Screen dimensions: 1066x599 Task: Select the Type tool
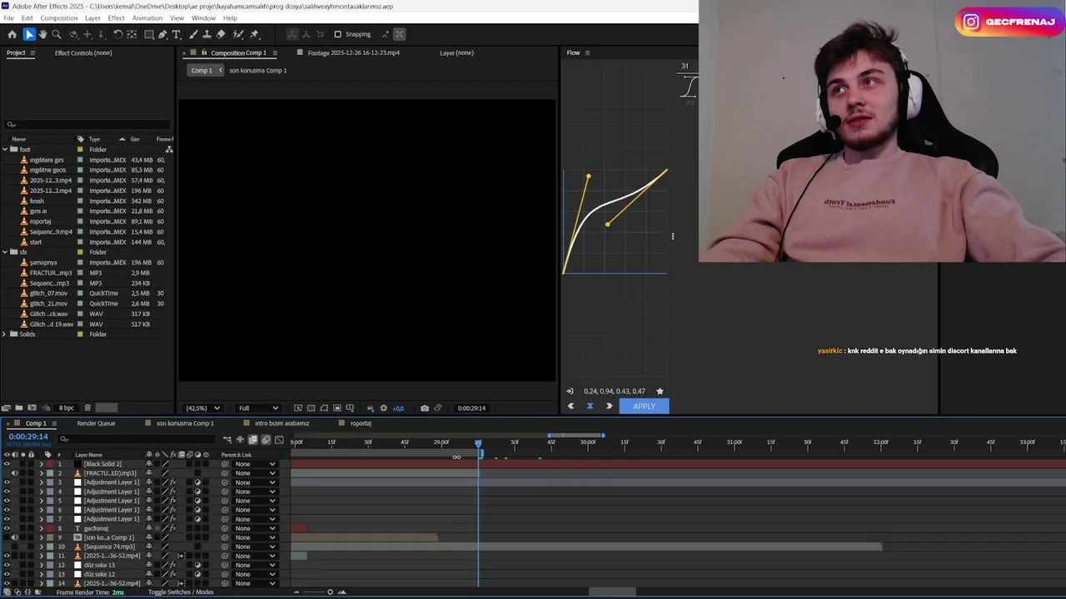[177, 34]
